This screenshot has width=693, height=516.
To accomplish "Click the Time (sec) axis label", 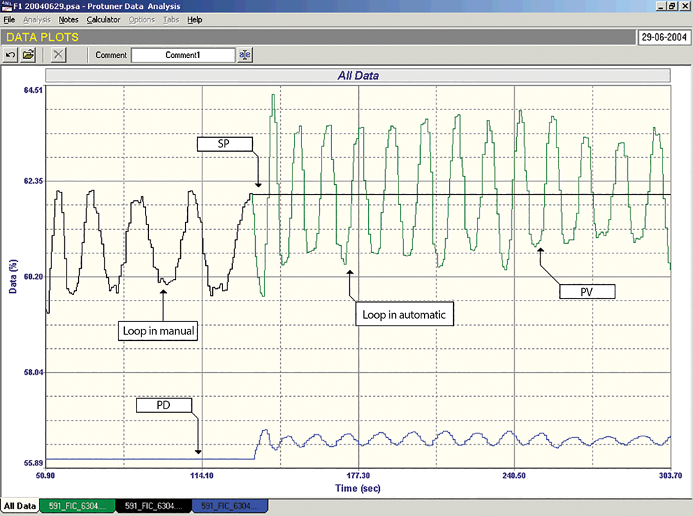I will coord(358,488).
